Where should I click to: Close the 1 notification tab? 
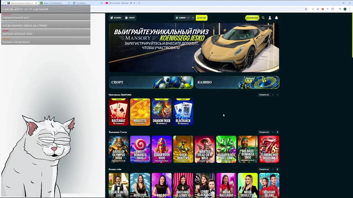pyautogui.click(x=101, y=3)
